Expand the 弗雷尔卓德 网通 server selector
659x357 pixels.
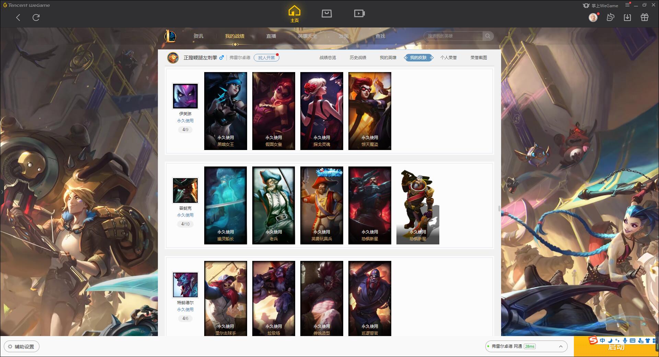click(526, 346)
